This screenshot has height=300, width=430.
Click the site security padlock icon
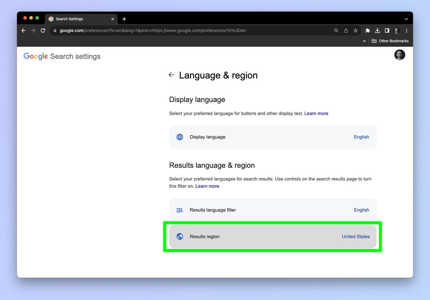point(55,30)
